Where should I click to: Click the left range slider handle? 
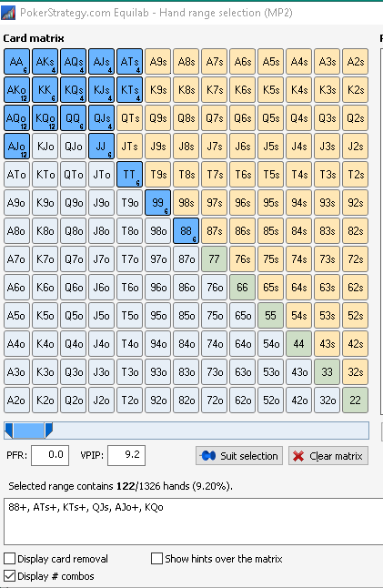8,431
